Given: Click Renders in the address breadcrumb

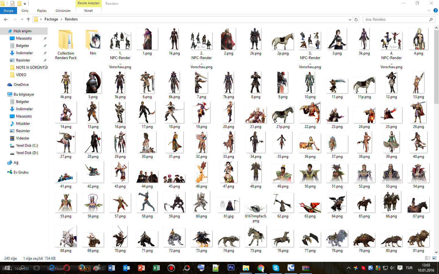Looking at the screenshot, I should (x=71, y=19).
